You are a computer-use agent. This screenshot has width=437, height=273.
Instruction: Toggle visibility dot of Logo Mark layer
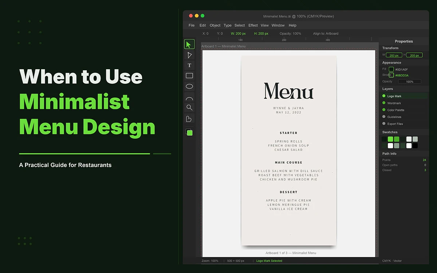coord(384,96)
